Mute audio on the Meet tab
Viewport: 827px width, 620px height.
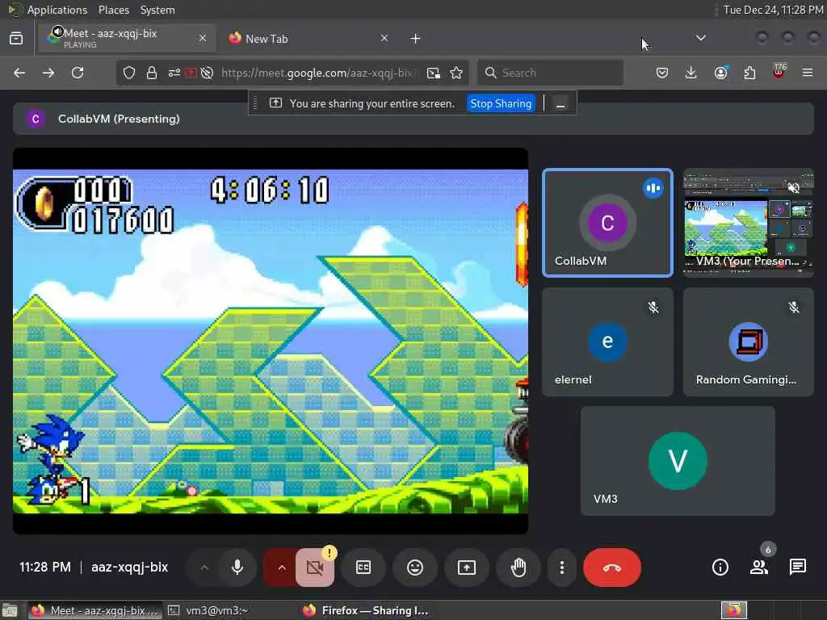click(57, 31)
